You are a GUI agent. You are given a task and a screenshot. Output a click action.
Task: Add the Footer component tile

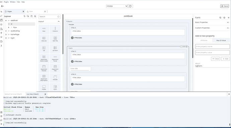[x=44, y=87]
